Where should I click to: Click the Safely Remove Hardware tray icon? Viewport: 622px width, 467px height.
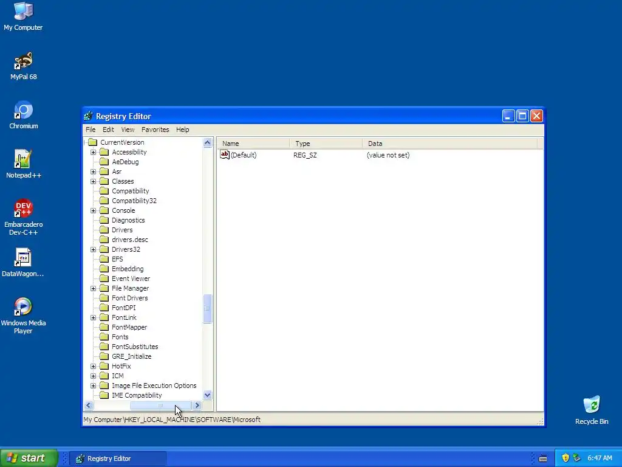click(577, 458)
